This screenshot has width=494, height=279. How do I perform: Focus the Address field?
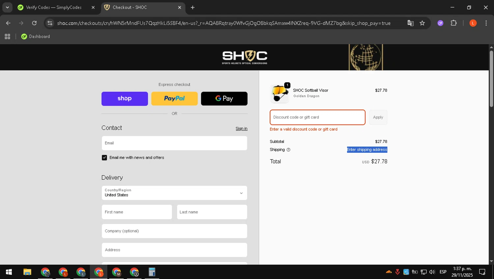tap(174, 250)
